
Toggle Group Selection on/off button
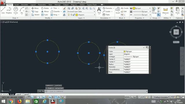tap(159, 15)
